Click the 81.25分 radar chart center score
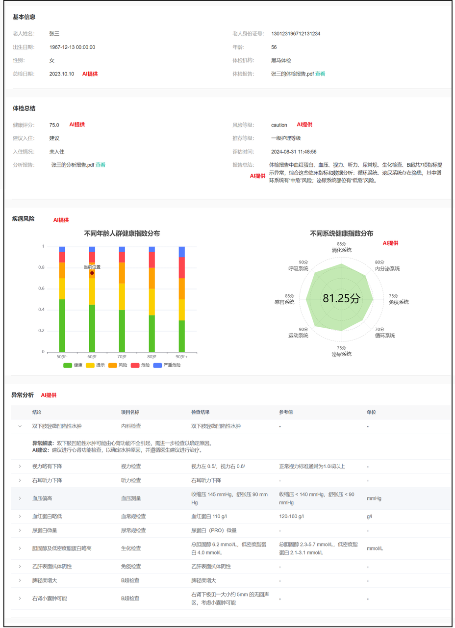Screen dimensions: 455x628 click(x=341, y=298)
